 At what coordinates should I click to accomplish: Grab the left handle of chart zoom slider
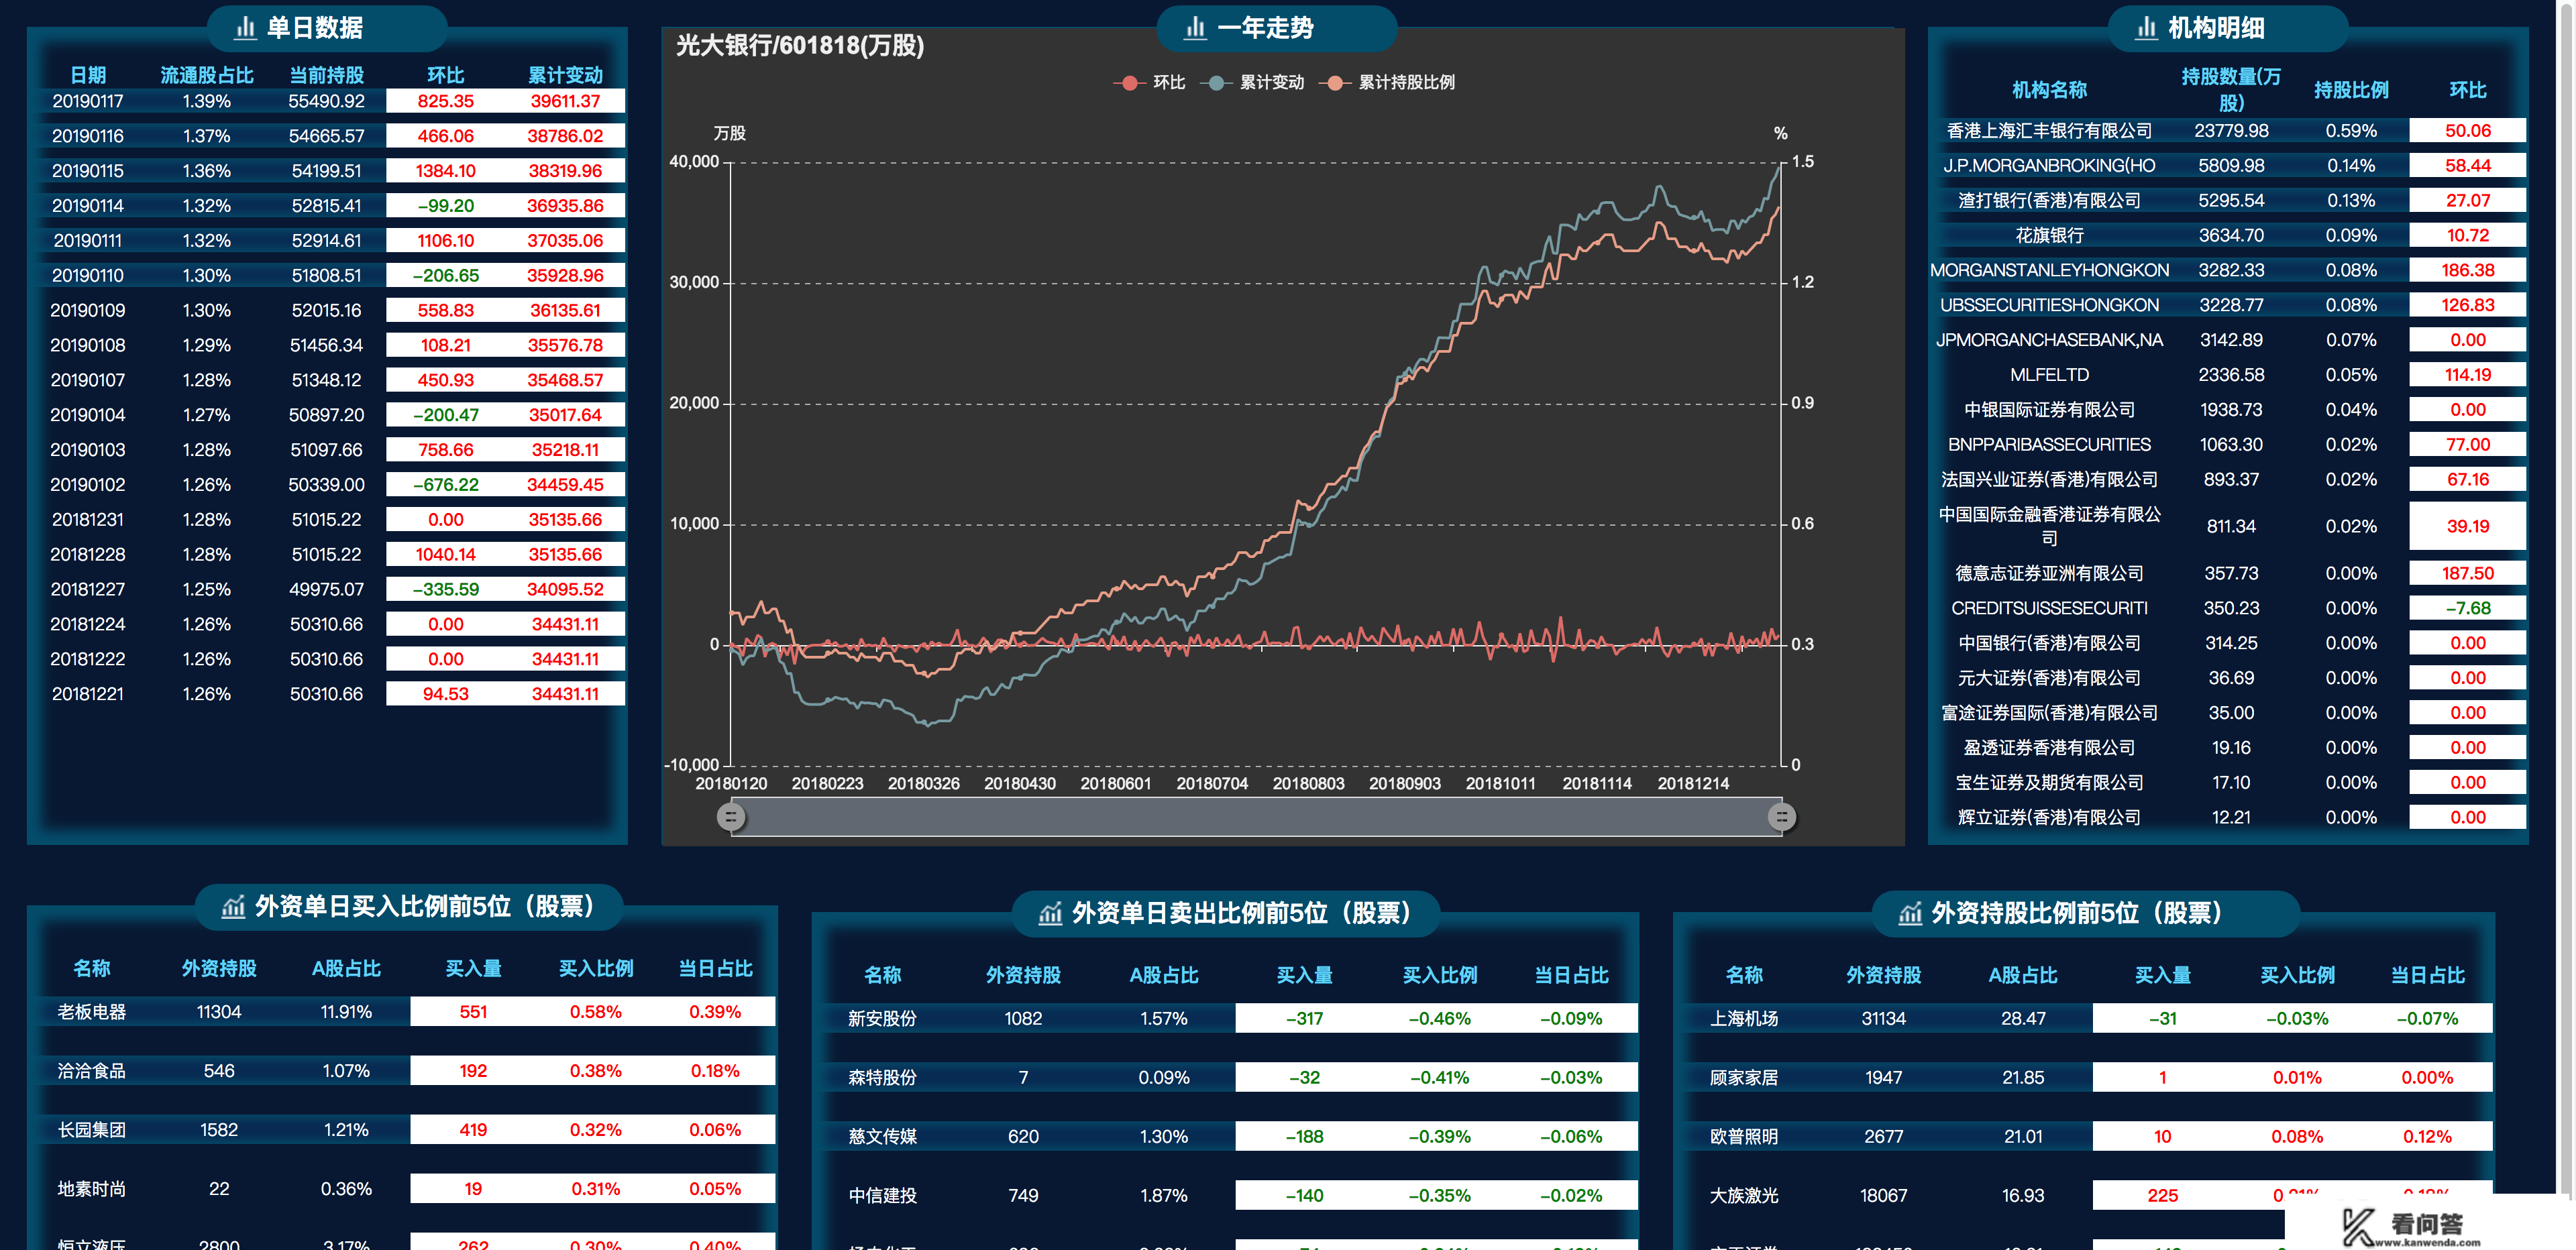(x=731, y=817)
